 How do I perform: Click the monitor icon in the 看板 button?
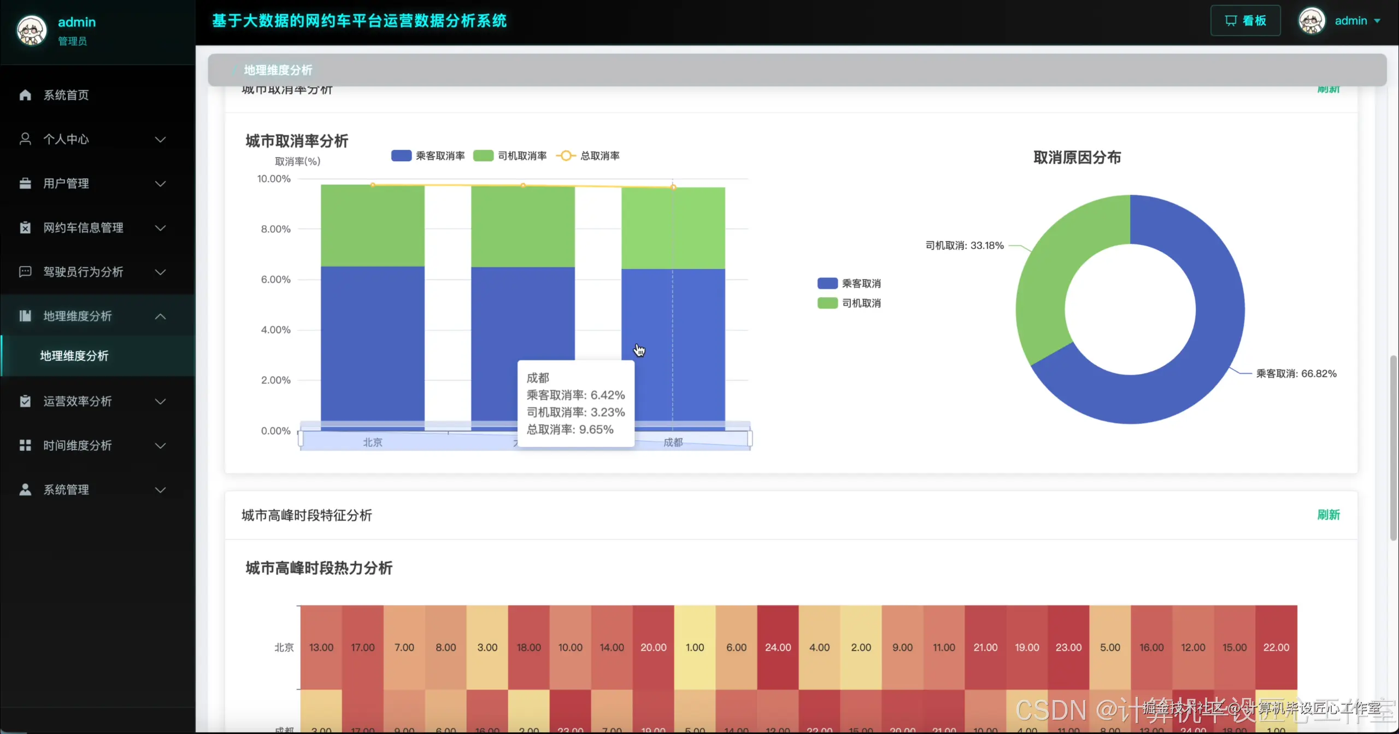(x=1231, y=21)
